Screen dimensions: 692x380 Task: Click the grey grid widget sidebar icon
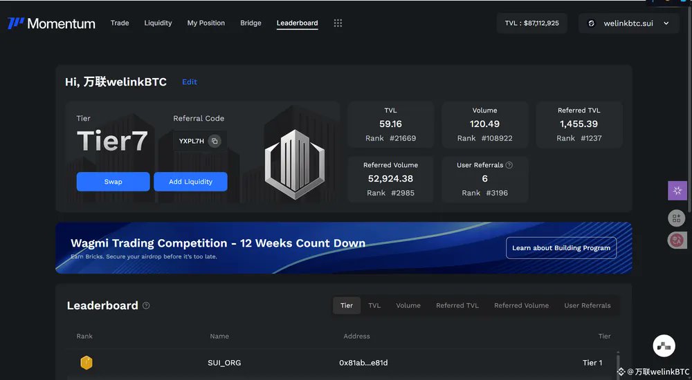click(677, 218)
